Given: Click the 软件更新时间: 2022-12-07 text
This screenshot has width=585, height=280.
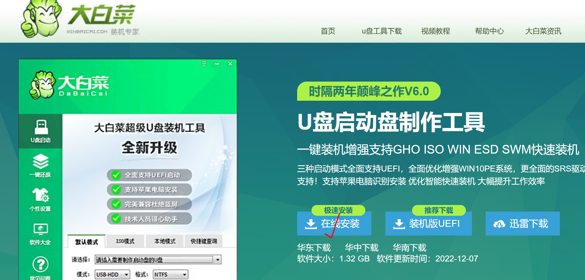Looking at the screenshot, I should point(427,258).
